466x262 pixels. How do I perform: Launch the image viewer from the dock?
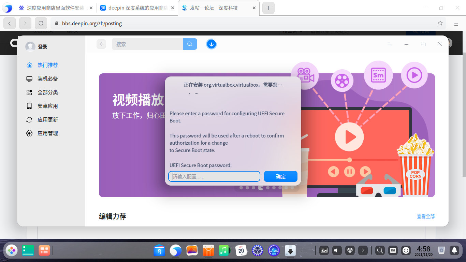point(192,250)
